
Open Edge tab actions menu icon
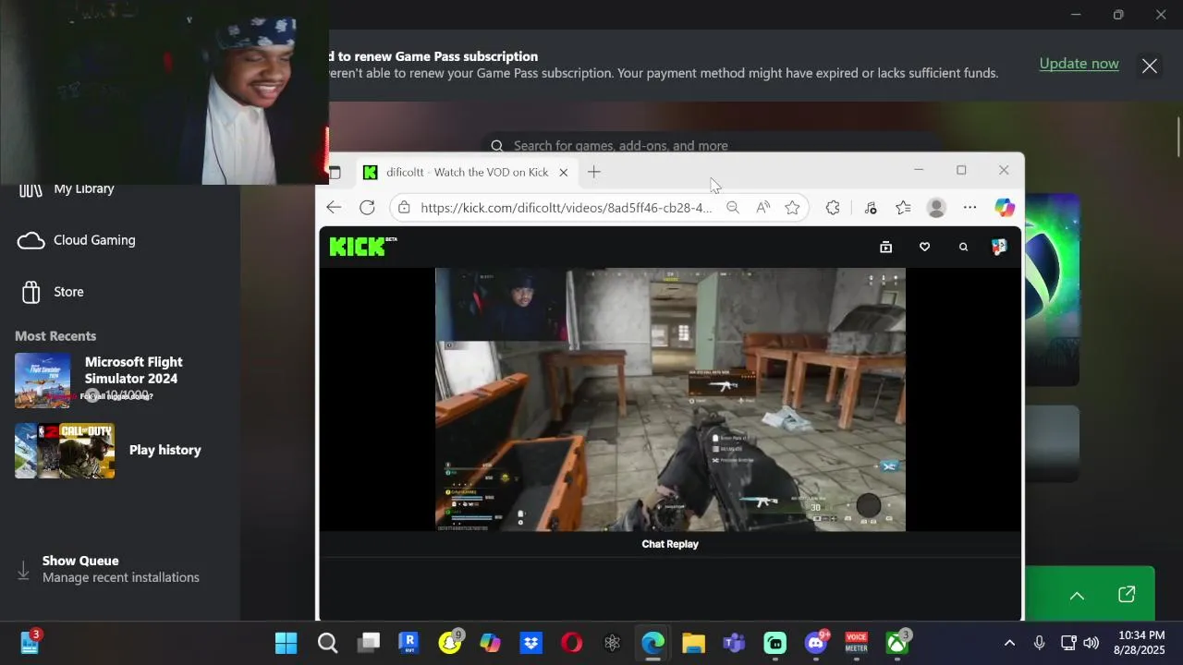(335, 173)
